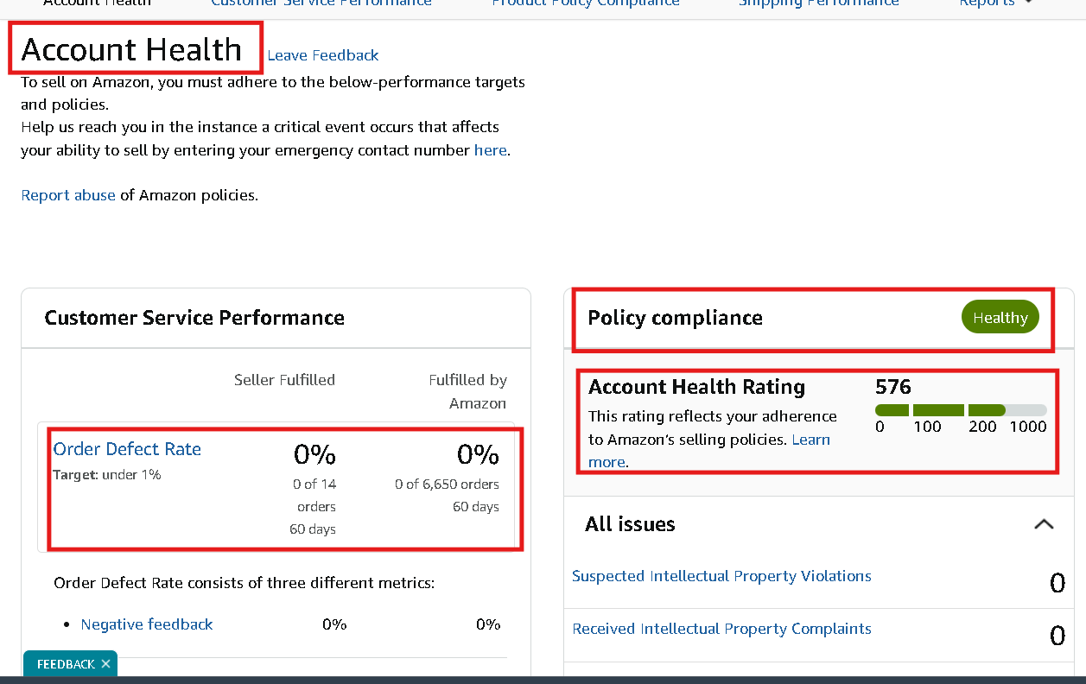This screenshot has height=684, width=1086.
Task: Select the Fulfilled by Amazon column header
Action: (x=467, y=391)
